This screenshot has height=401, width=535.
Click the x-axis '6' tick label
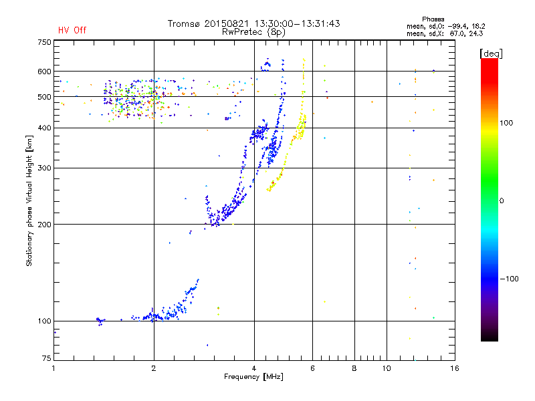[x=312, y=368]
